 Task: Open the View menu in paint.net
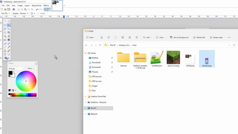[x=13, y=6]
